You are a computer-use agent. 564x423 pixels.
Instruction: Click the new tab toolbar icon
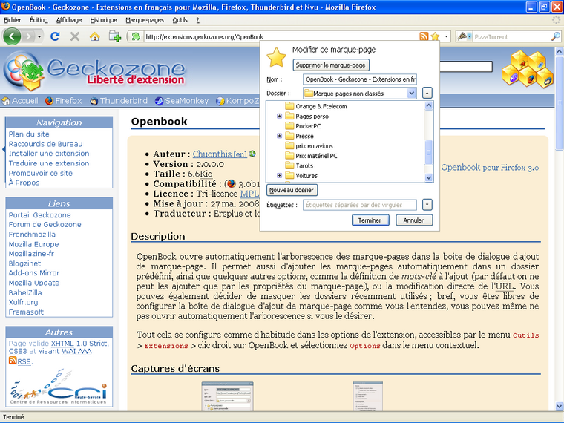pos(115,36)
